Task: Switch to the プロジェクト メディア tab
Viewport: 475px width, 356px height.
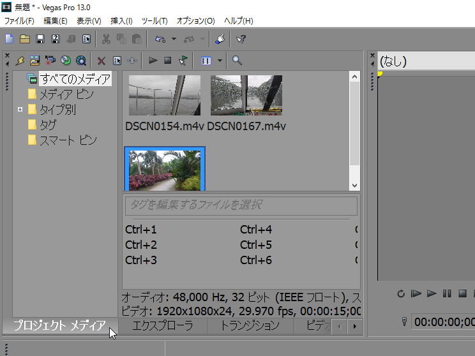Action: pyautogui.click(x=59, y=326)
